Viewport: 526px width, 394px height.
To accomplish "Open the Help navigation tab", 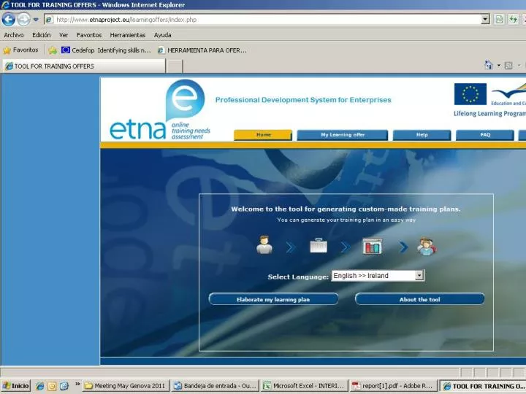I will point(422,135).
